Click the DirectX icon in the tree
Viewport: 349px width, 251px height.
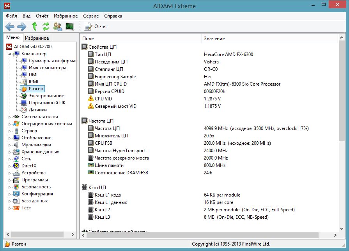coord(16,166)
